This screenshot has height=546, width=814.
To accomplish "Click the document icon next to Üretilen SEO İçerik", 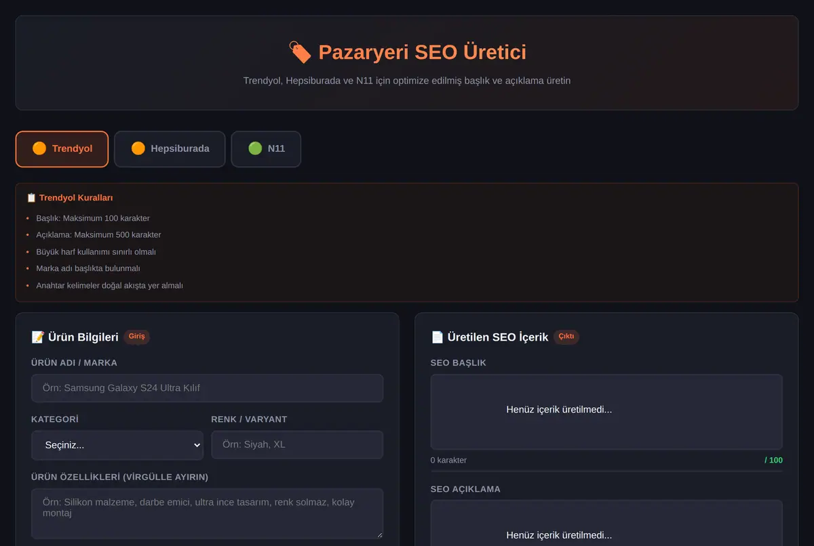I will tap(438, 337).
